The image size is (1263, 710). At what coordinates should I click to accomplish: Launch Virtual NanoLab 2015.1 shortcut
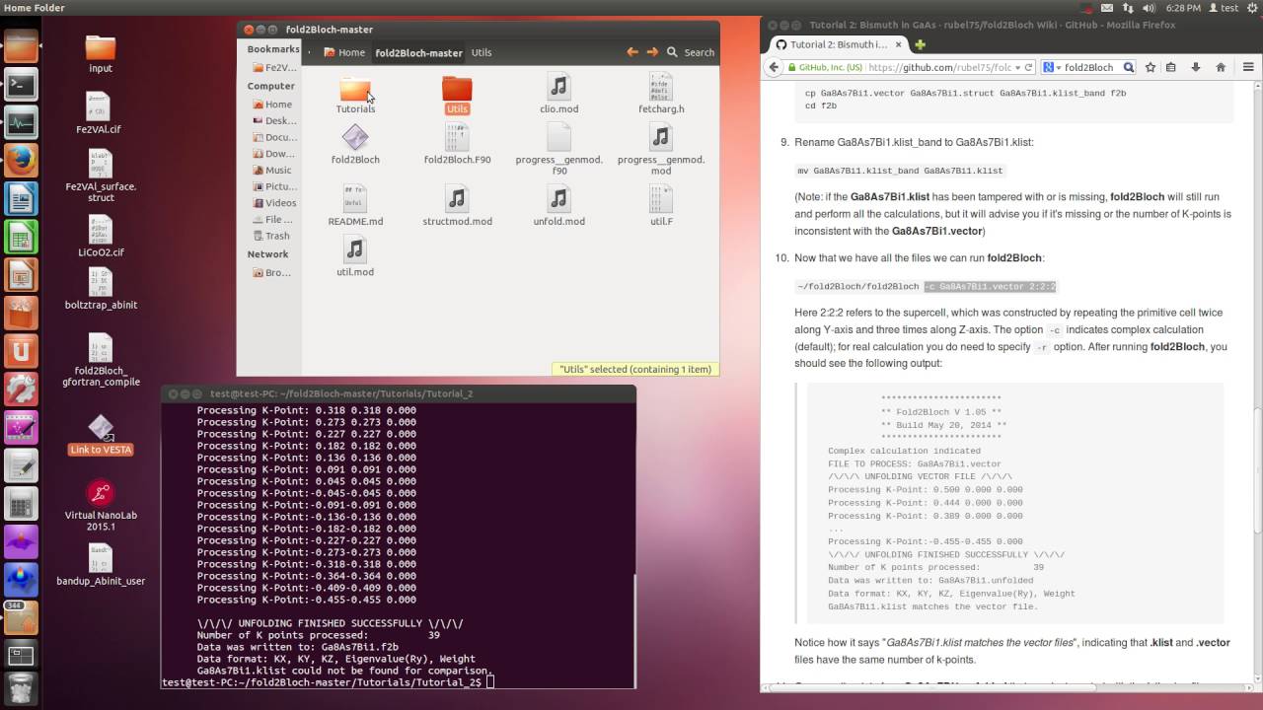click(101, 506)
